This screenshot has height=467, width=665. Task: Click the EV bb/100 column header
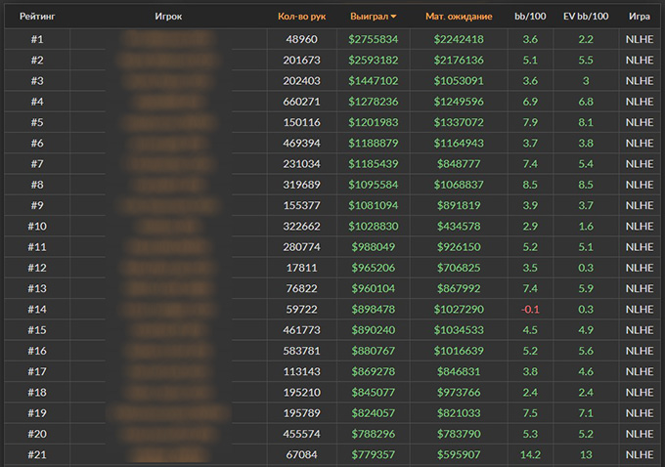(585, 17)
